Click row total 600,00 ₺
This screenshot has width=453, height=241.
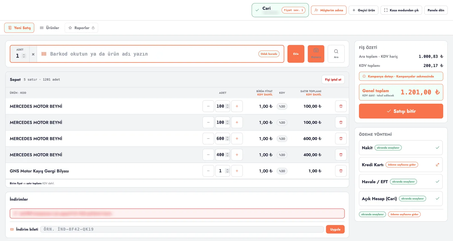pos(312,138)
